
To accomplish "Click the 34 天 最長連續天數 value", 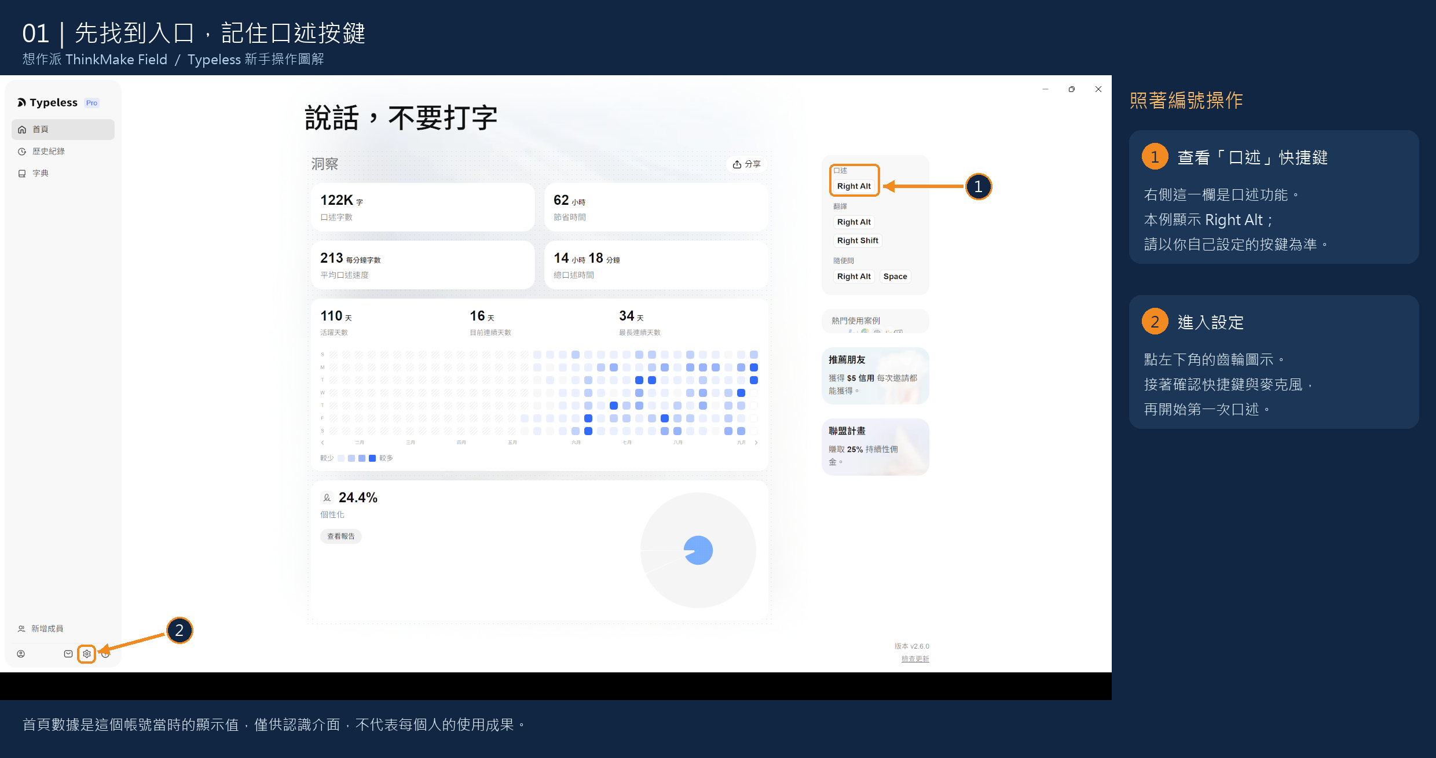I will [631, 316].
